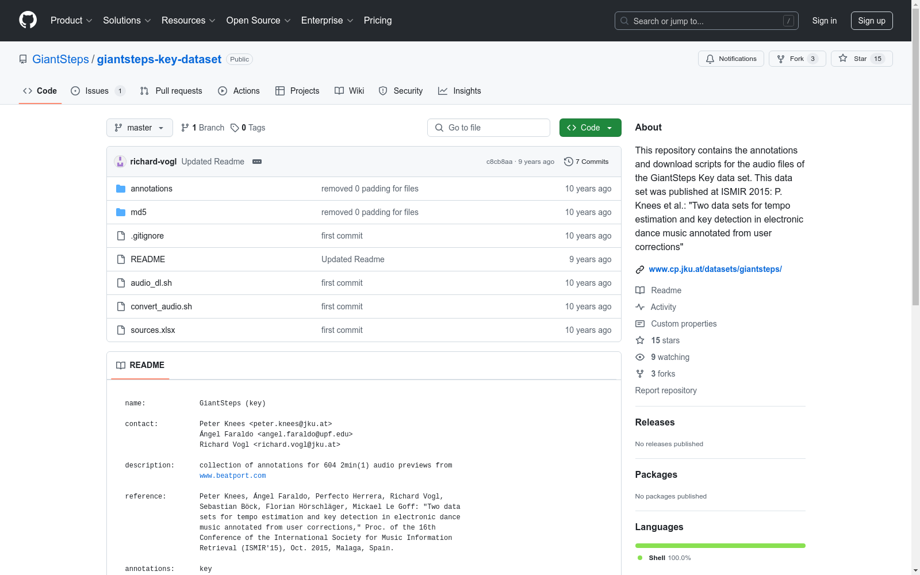Open the master branch selector dropdown
This screenshot has width=920, height=575.
[140, 128]
